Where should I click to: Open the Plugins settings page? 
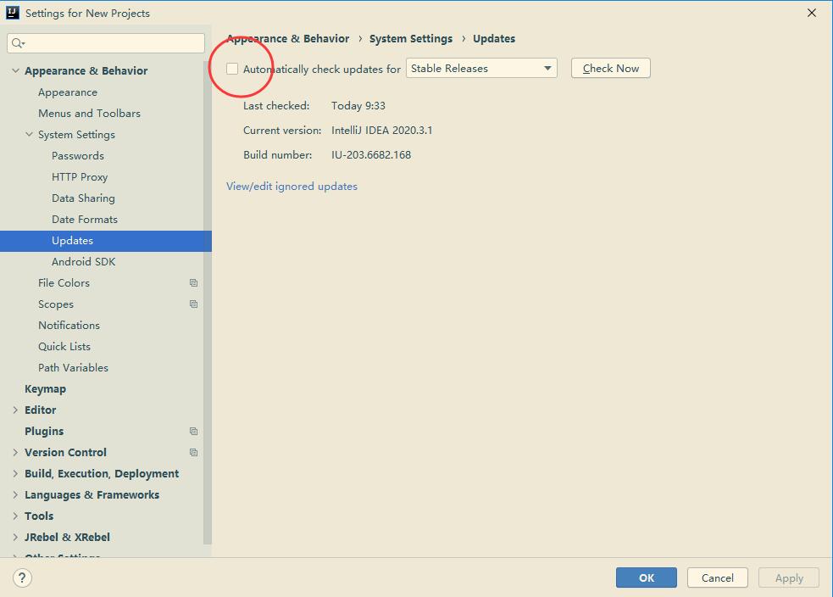(44, 431)
